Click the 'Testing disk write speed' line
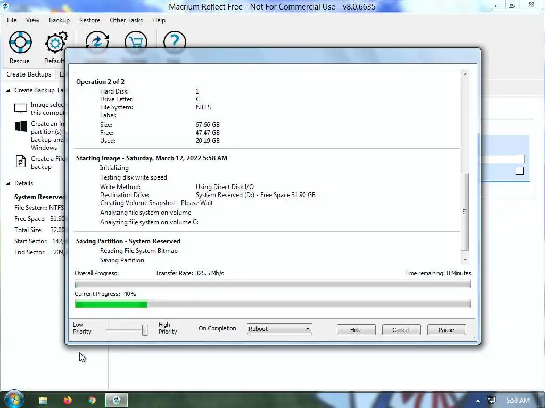This screenshot has height=408, width=545. (134, 177)
